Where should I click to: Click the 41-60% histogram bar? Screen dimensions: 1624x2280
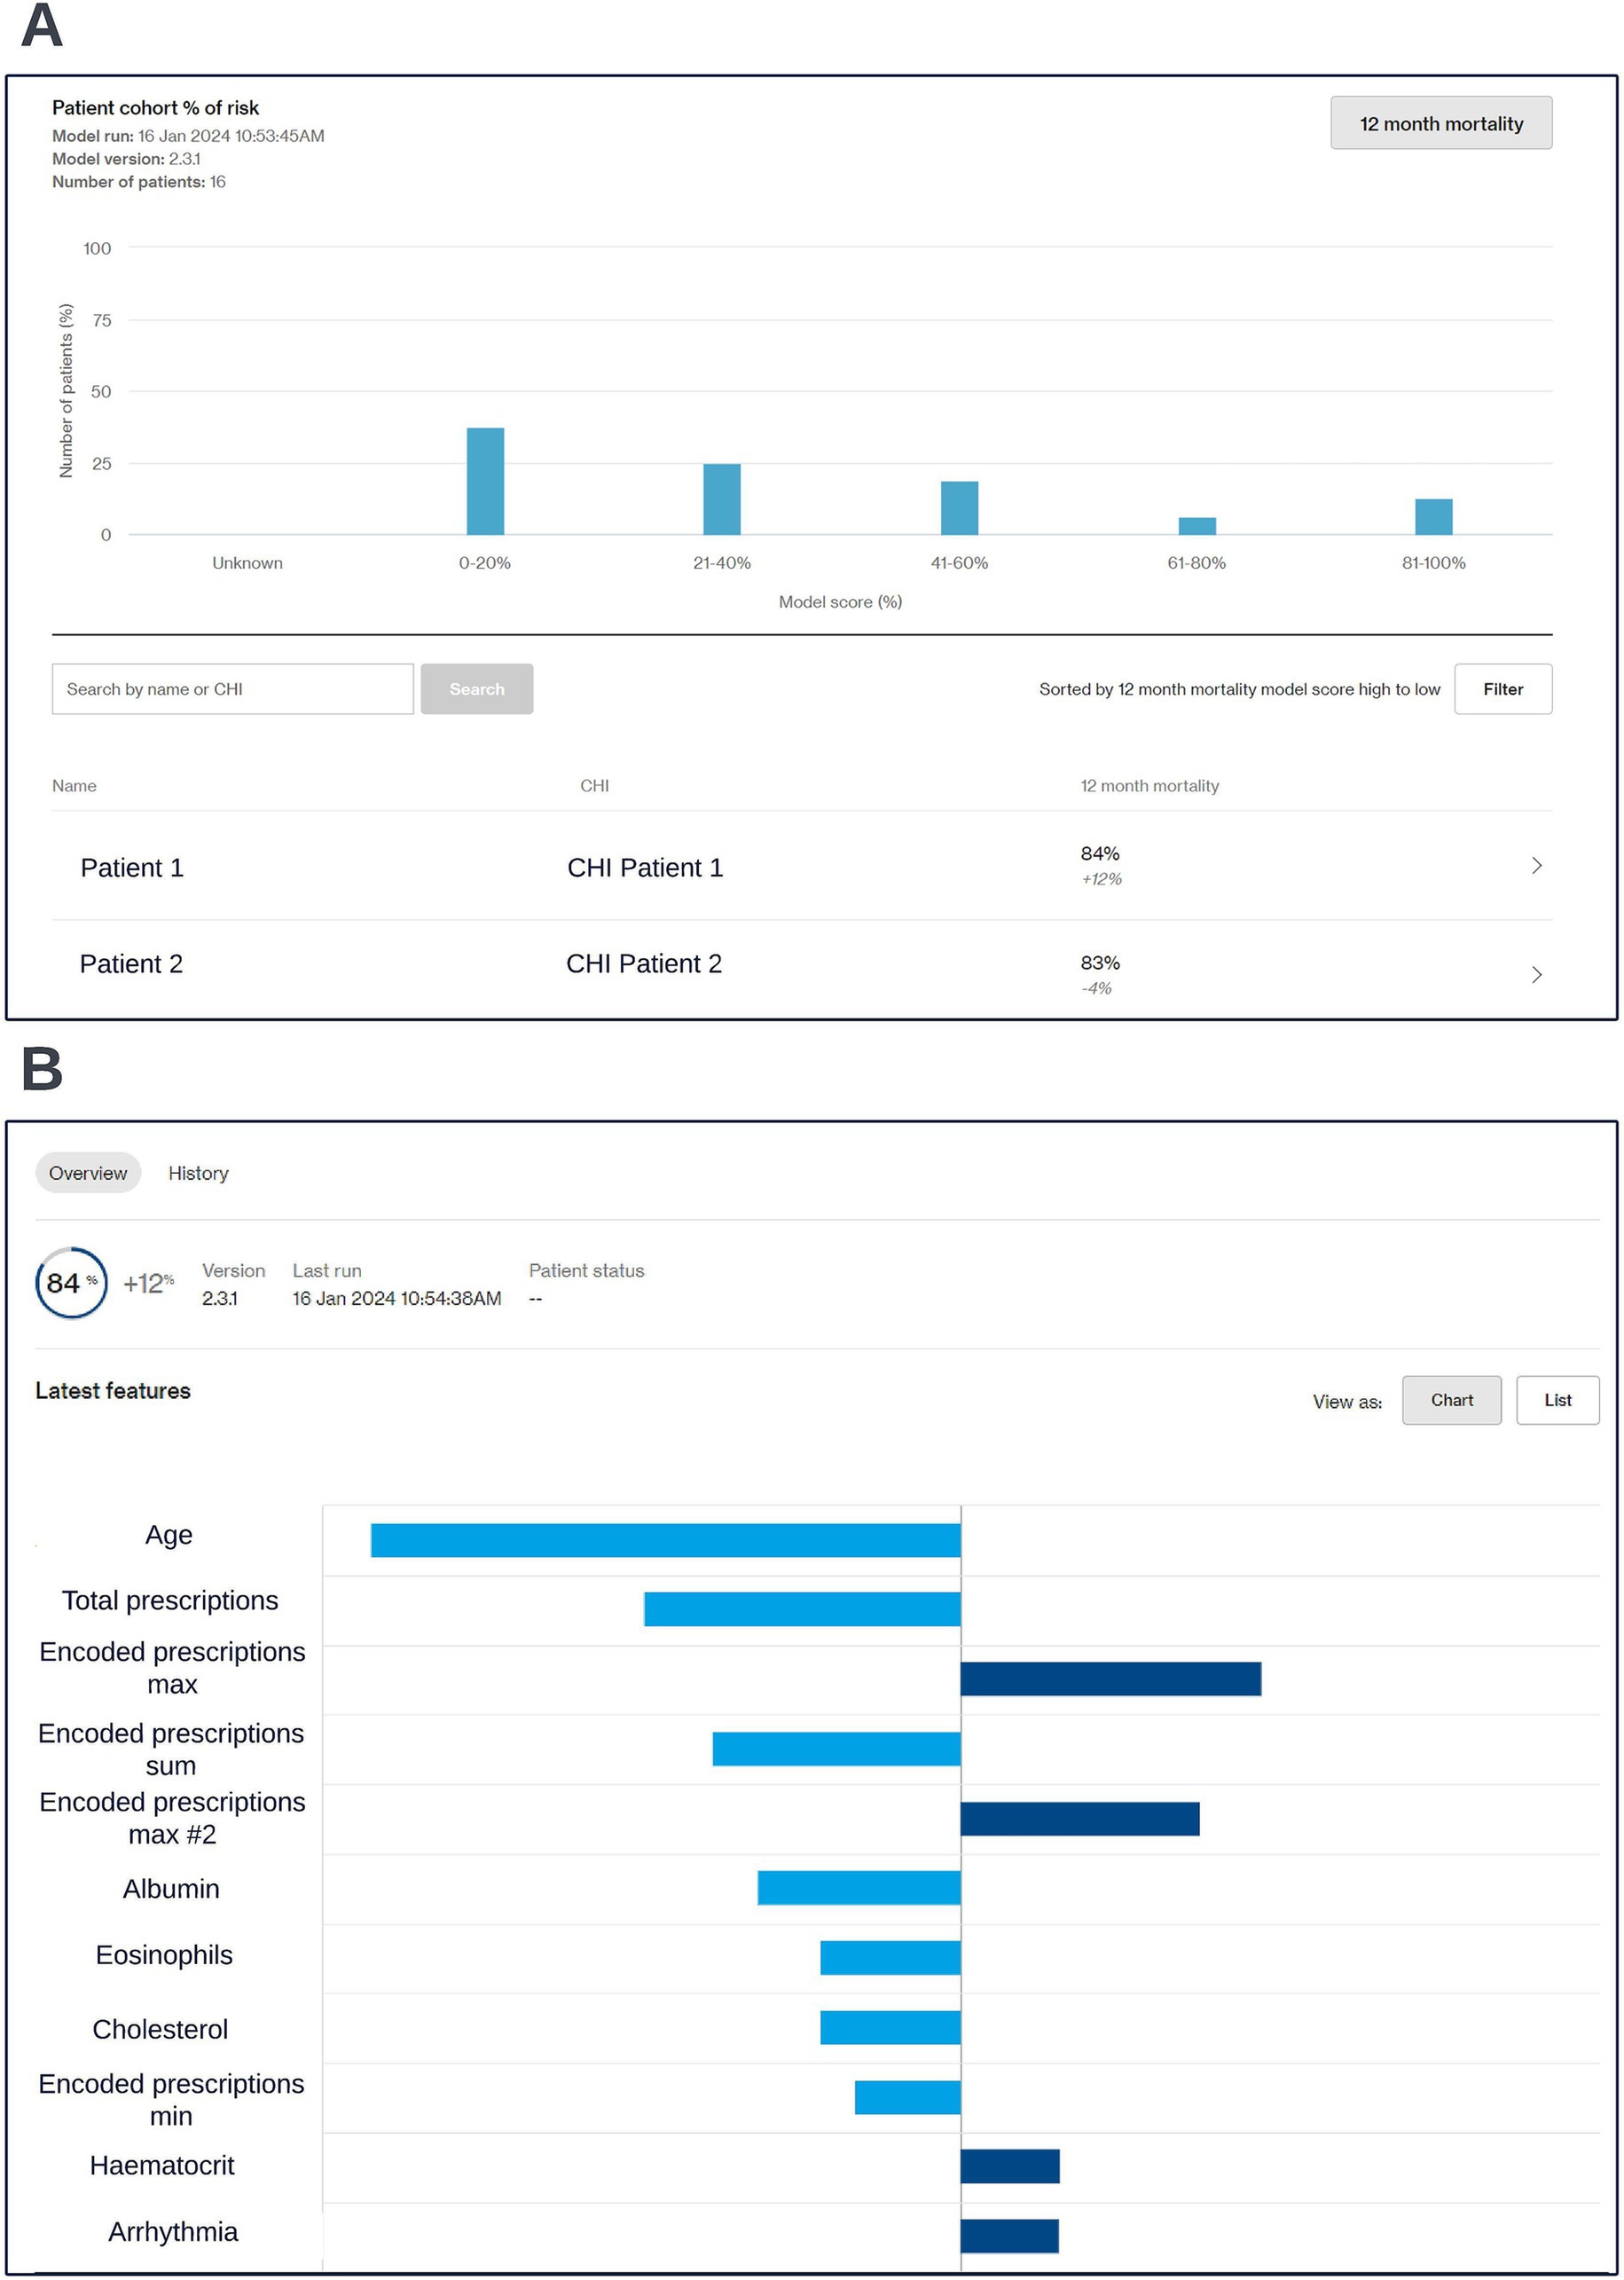(x=959, y=508)
